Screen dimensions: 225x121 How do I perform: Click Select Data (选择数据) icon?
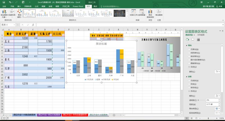[142, 13]
